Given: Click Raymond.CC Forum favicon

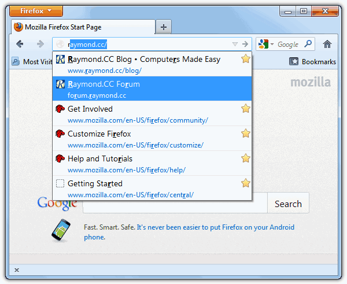Looking at the screenshot, I should click(60, 84).
